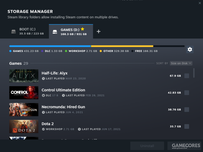Click the green WORKSHOP legend dot
This screenshot has width=203, height=152.
click(x=66, y=51)
